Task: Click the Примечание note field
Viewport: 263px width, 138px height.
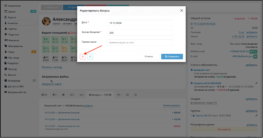Action: (140, 43)
